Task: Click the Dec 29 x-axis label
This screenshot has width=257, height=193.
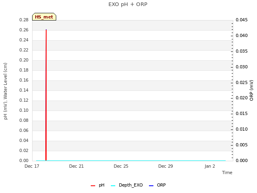Action: click(x=165, y=166)
